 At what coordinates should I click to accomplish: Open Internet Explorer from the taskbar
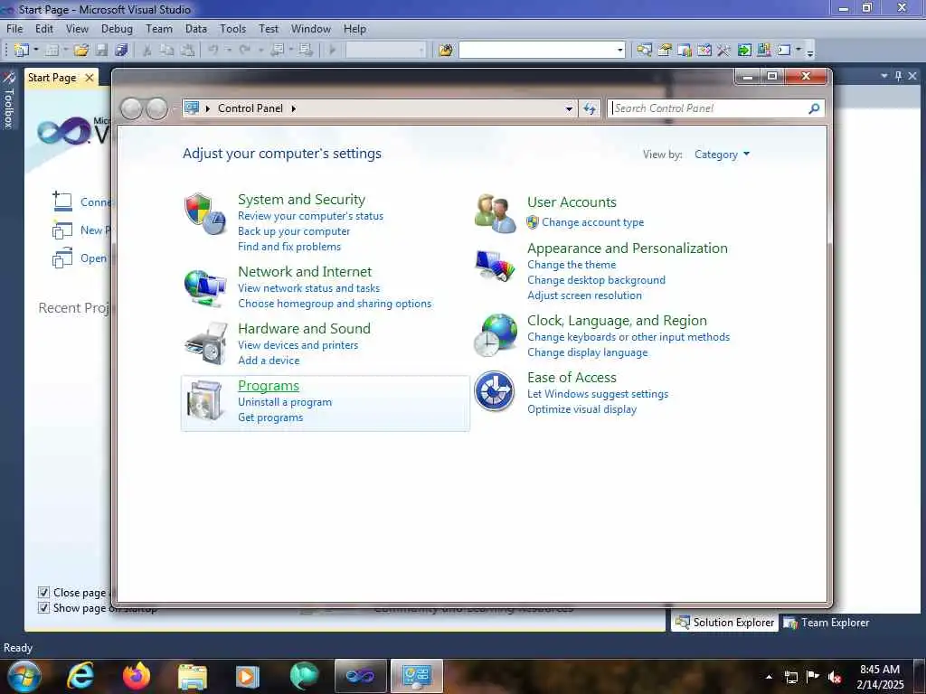click(x=80, y=676)
